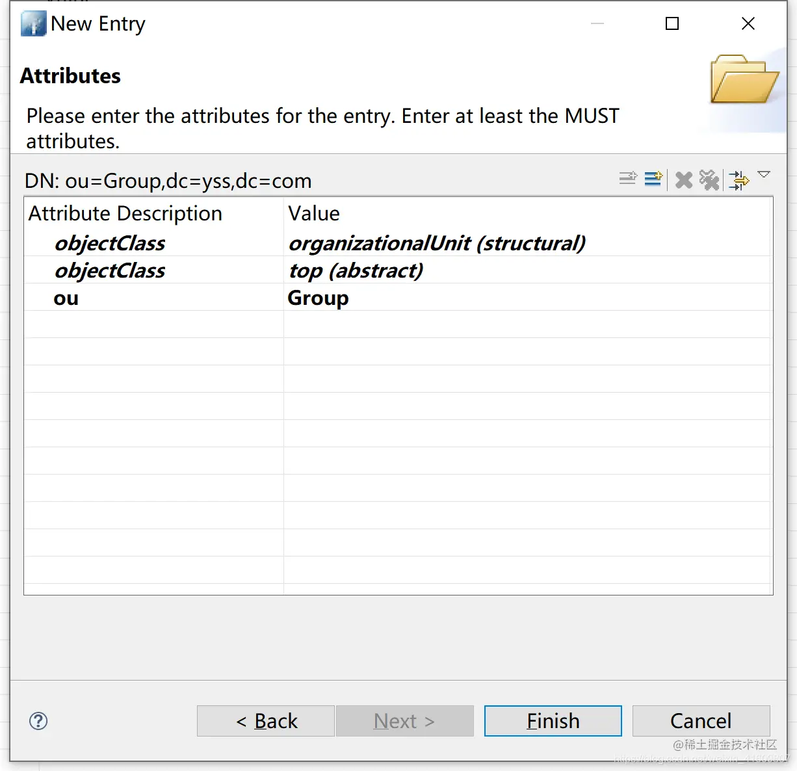Click the disabled Next button
Viewport: 797px width, 771px height.
point(405,721)
